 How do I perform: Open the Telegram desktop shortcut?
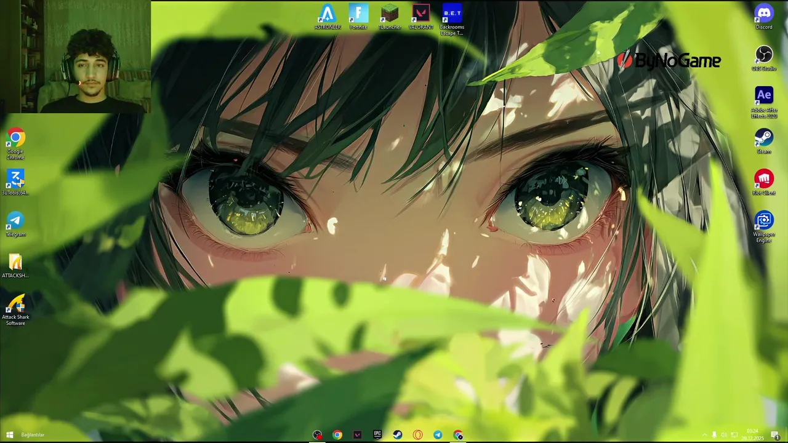coord(15,224)
